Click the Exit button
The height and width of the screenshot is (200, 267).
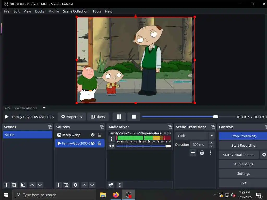point(243,183)
